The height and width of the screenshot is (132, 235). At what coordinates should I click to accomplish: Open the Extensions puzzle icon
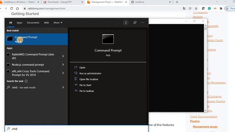coord(221,8)
